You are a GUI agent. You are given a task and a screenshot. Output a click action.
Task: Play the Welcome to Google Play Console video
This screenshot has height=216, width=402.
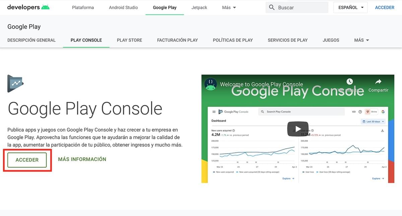[x=297, y=129]
